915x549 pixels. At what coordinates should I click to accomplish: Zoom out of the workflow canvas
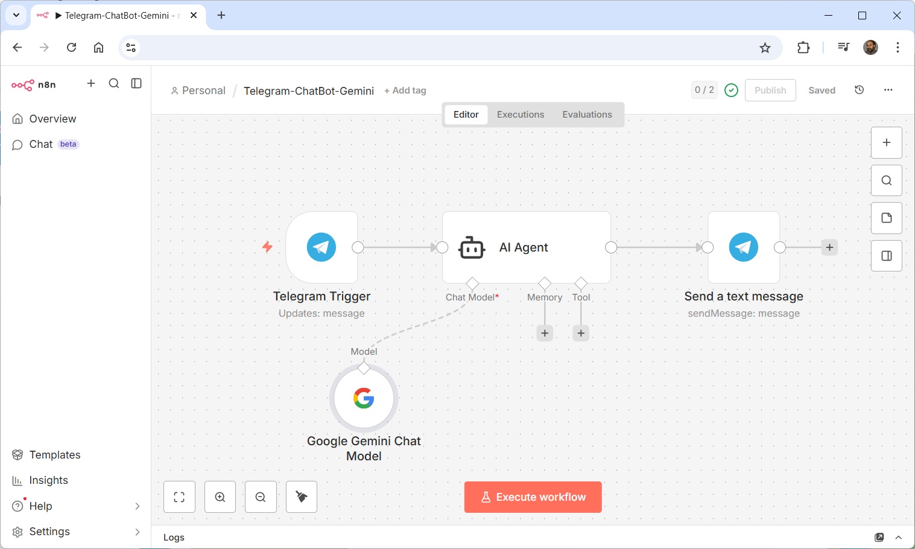point(261,497)
